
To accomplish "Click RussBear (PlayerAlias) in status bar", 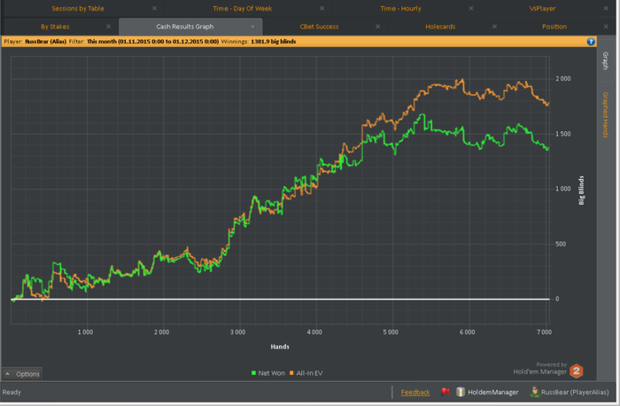I will point(575,392).
